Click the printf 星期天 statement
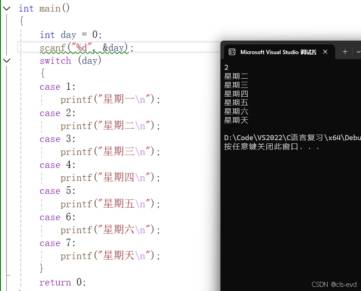The image size is (361, 291). 110,256
